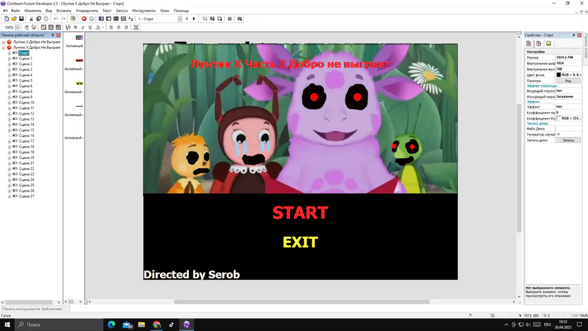Viewport: 588px width, 331px height.
Task: Select the Старт frame in workspace tree
Action: tap(24, 53)
